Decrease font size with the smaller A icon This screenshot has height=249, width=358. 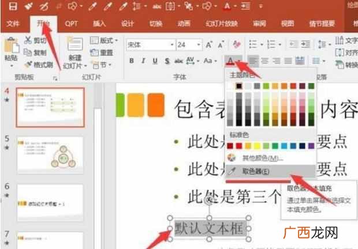pyautogui.click(x=221, y=44)
